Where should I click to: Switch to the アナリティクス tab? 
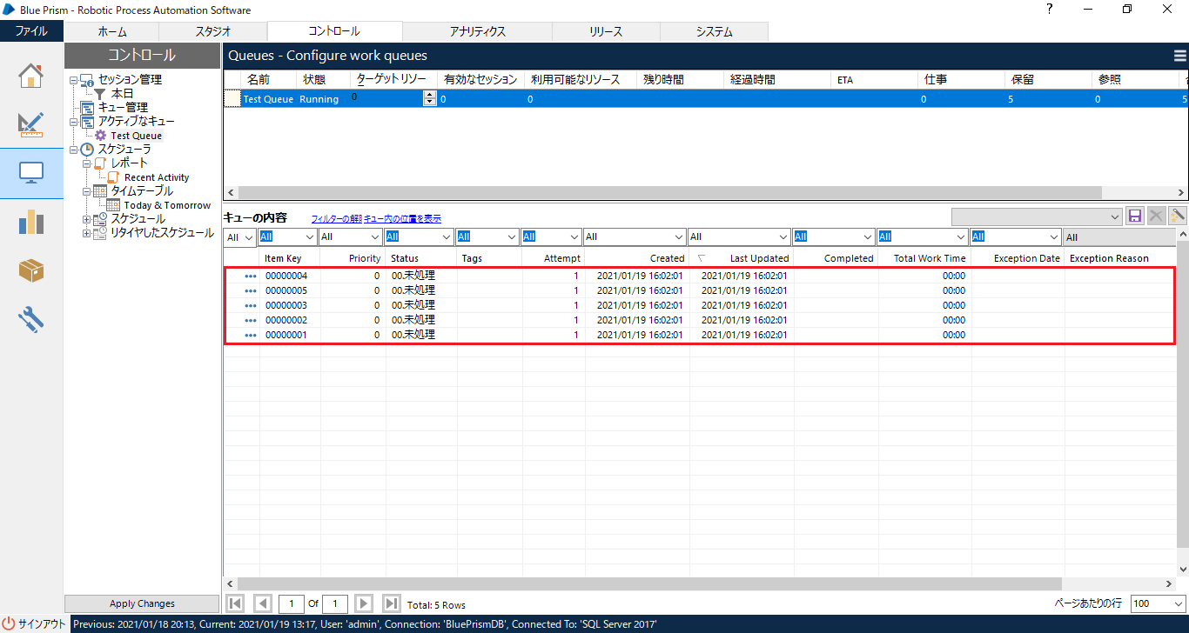tap(478, 31)
